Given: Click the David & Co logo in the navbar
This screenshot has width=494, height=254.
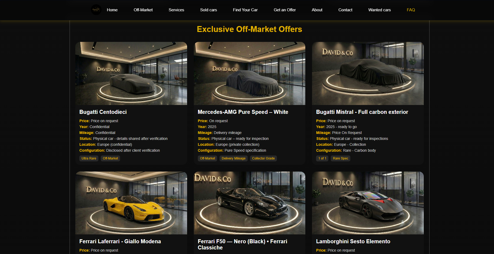Looking at the screenshot, I should click(96, 10).
